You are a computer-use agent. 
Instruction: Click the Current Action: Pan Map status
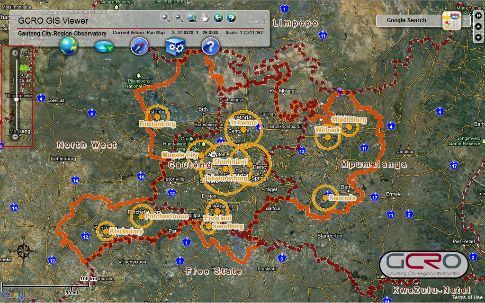click(139, 33)
